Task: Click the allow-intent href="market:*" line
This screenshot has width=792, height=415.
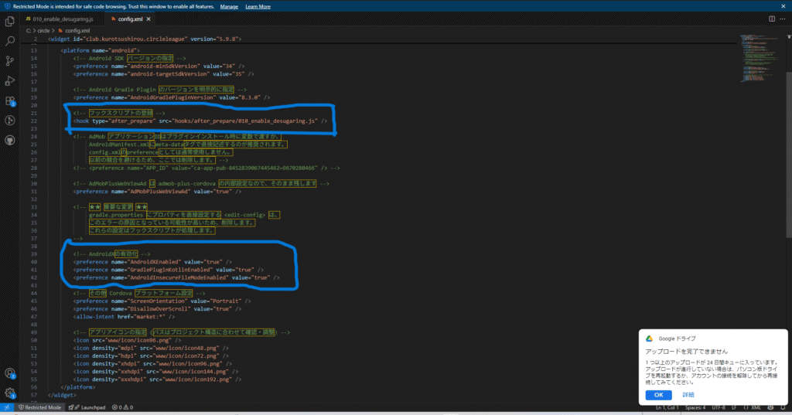Action: [124, 317]
